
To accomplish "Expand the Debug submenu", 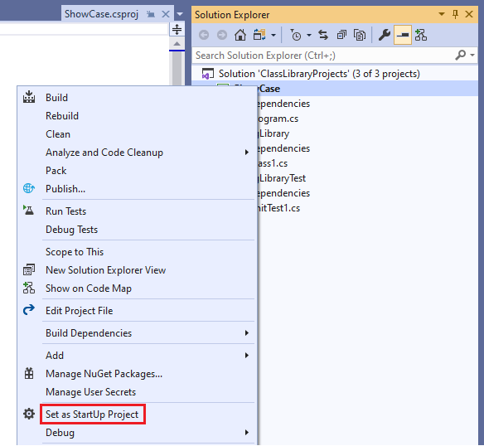I will tap(136, 433).
